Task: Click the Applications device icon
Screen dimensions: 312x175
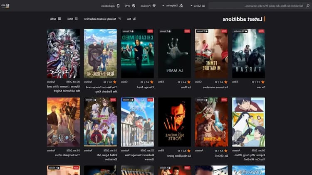Action: (x=118, y=6)
